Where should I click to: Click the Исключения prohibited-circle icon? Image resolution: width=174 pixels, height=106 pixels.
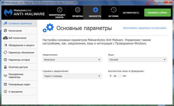pyautogui.click(x=5, y=31)
